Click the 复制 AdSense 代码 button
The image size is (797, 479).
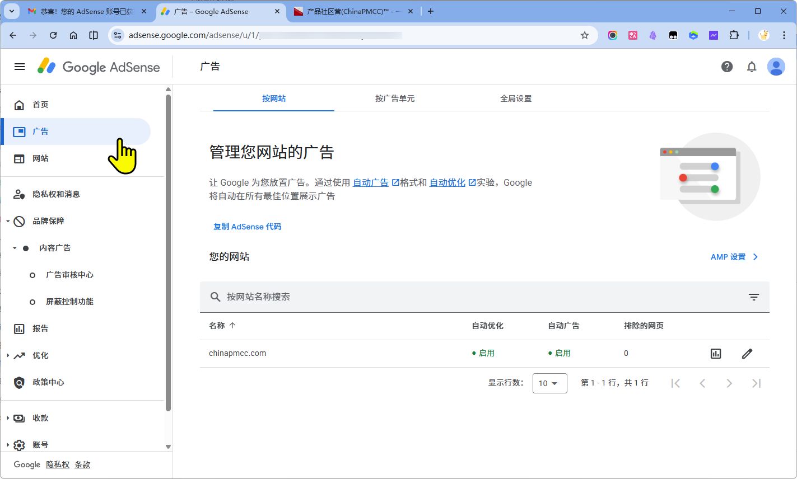247,227
